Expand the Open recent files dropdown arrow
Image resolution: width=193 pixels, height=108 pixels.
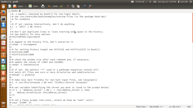click(x=26, y=6)
